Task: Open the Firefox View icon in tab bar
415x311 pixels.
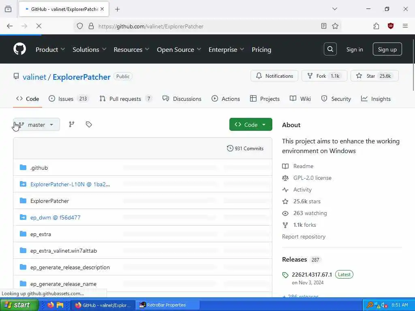Action: (x=8, y=9)
